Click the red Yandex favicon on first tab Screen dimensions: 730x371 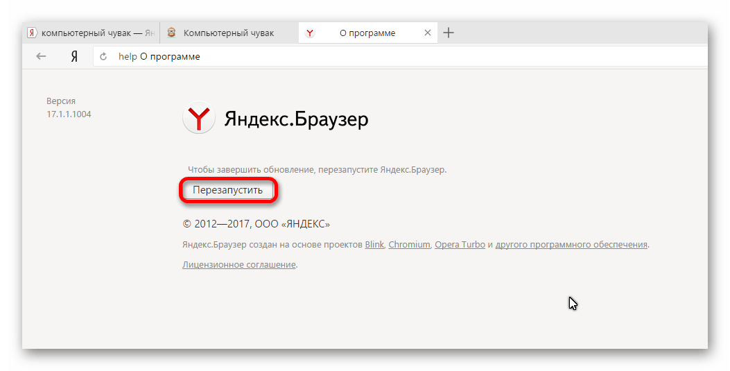(32, 33)
